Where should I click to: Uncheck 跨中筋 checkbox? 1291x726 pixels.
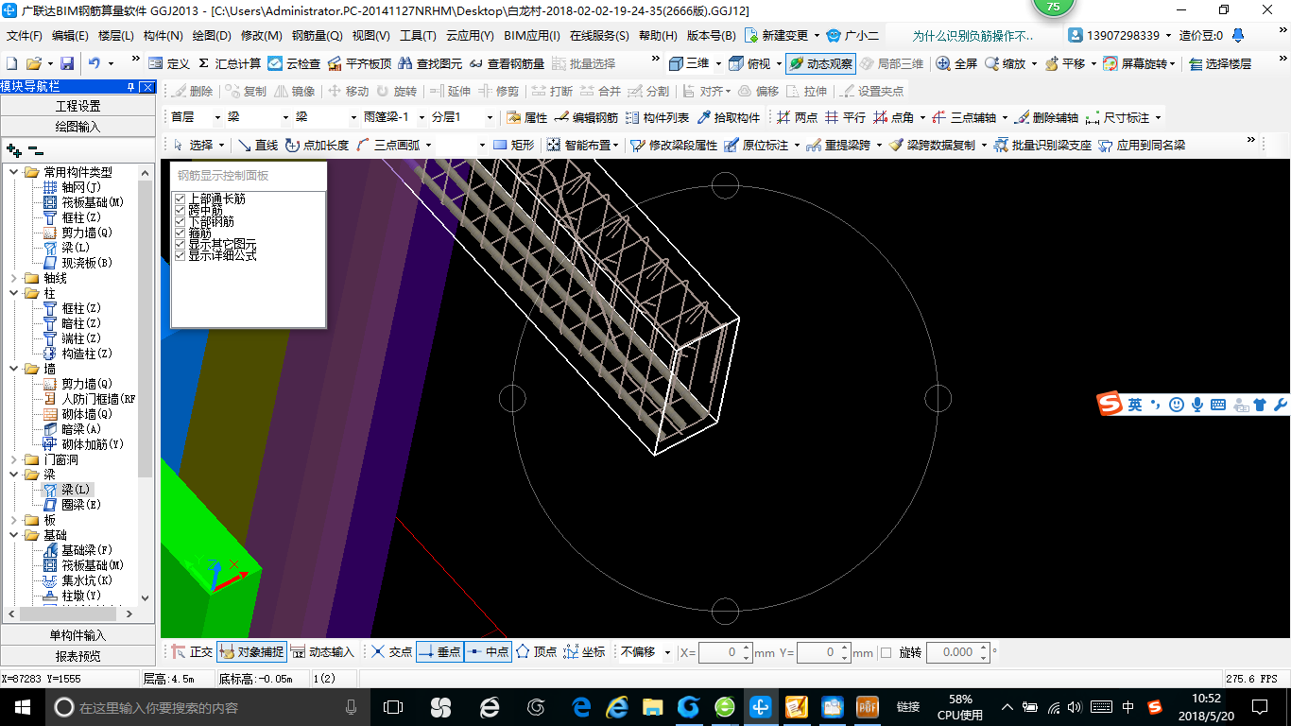click(x=180, y=210)
